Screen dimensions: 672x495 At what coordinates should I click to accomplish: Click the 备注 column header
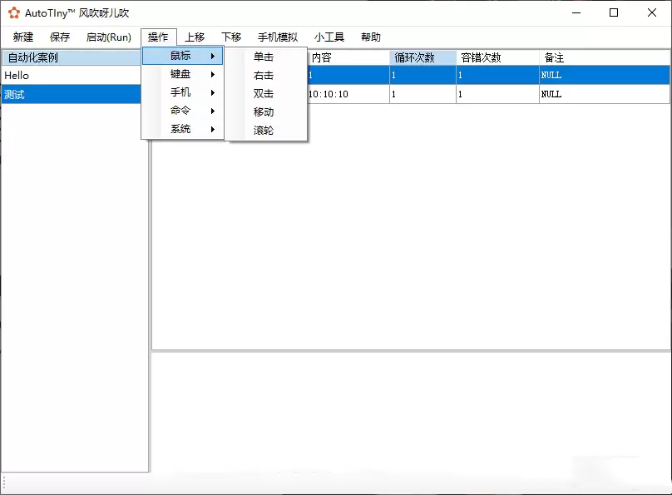coord(605,57)
